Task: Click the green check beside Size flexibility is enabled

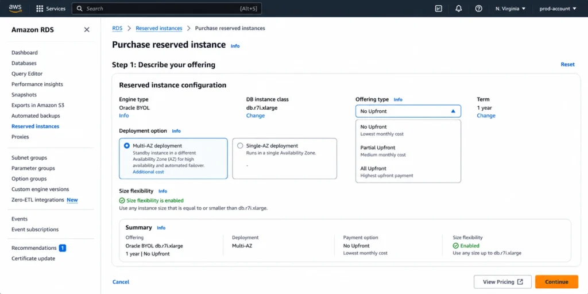Action: tap(122, 200)
